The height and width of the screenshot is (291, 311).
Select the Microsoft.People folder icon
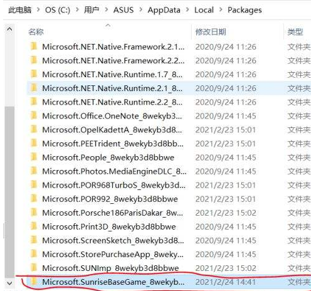click(34, 157)
